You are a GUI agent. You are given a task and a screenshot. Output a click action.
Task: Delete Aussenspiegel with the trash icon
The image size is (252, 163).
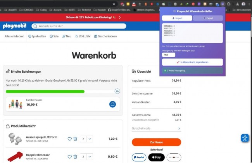click(x=75, y=139)
